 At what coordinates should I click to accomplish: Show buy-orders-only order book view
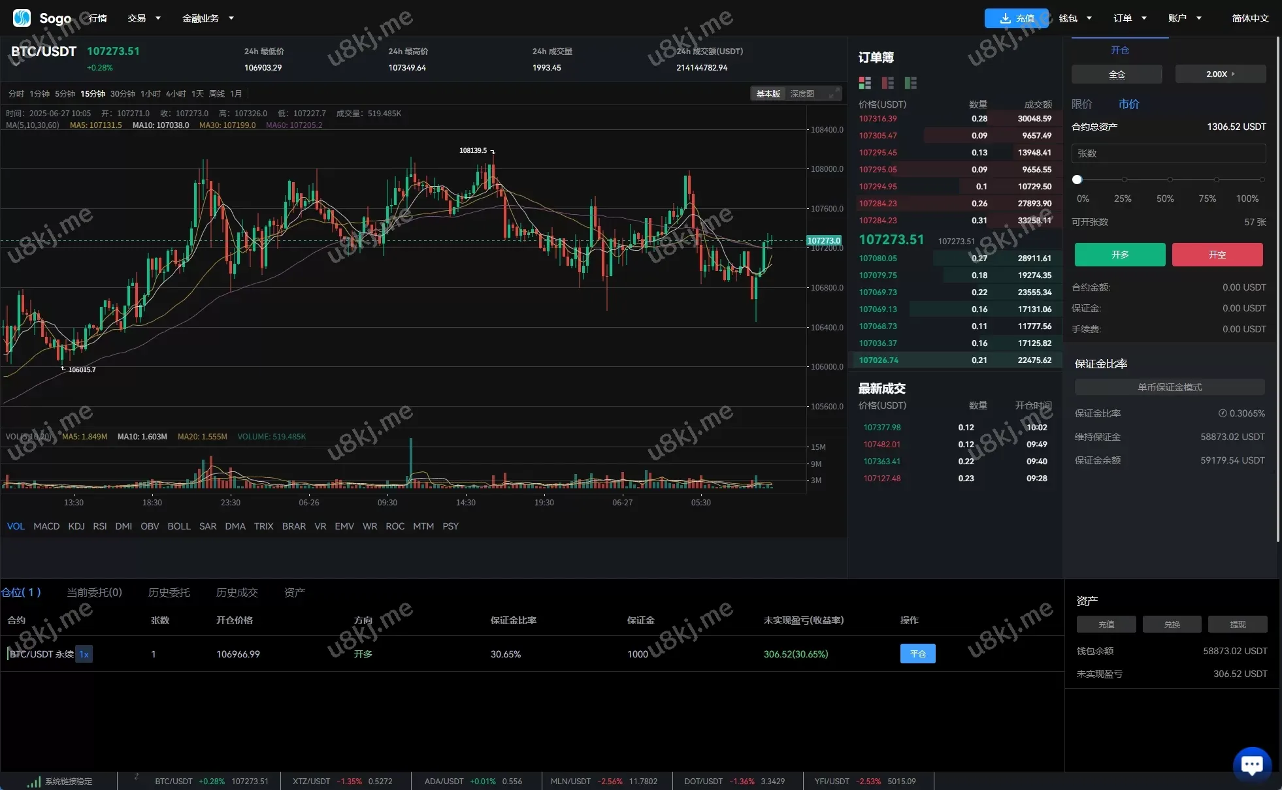(x=910, y=83)
